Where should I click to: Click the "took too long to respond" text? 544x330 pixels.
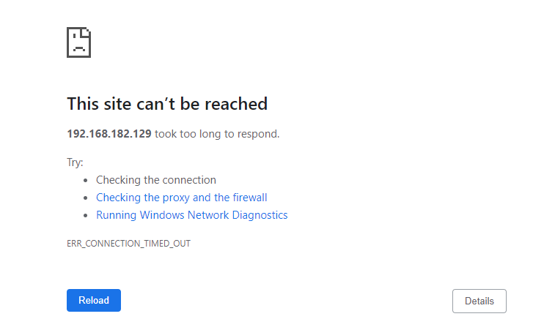(x=217, y=134)
